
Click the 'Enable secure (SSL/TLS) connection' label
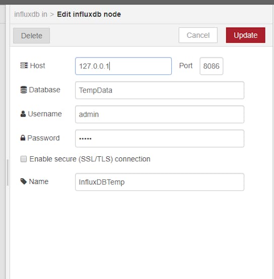[90, 159]
